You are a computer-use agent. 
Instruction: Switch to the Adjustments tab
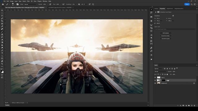pos(170,9)
